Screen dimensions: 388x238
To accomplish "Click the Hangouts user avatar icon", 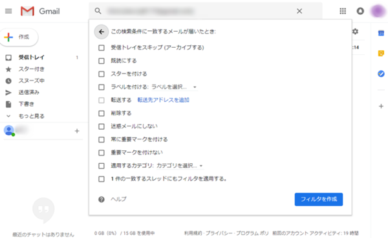I will point(9,130).
